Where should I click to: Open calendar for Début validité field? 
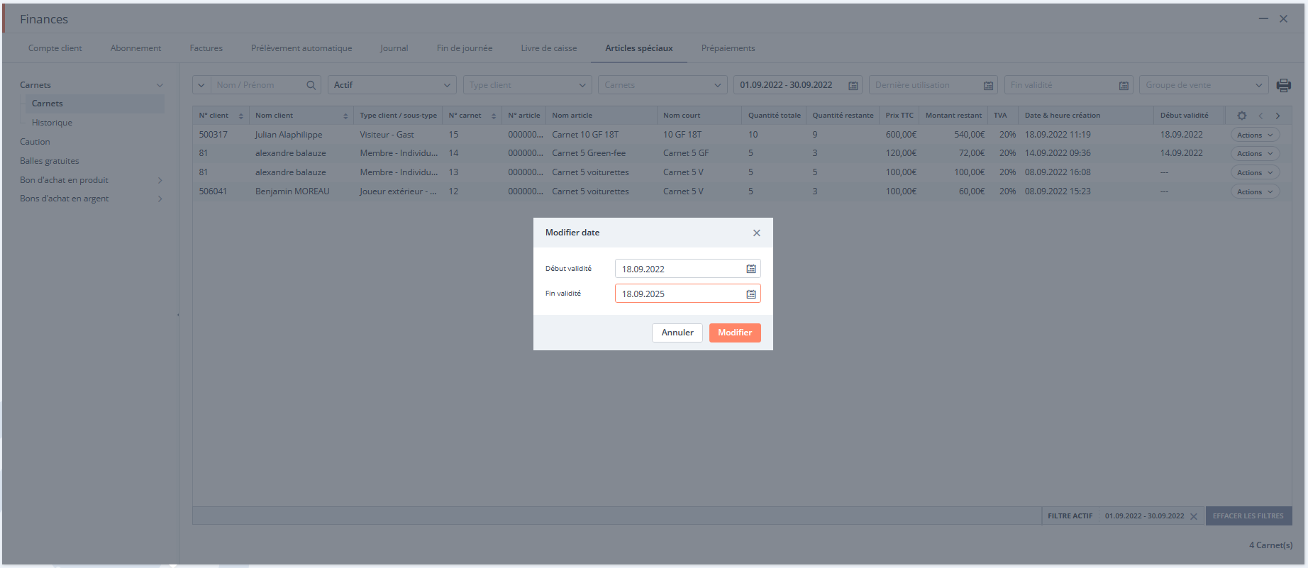[751, 269]
